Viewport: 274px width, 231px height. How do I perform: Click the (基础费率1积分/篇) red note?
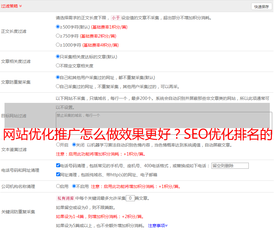[x=109, y=27]
